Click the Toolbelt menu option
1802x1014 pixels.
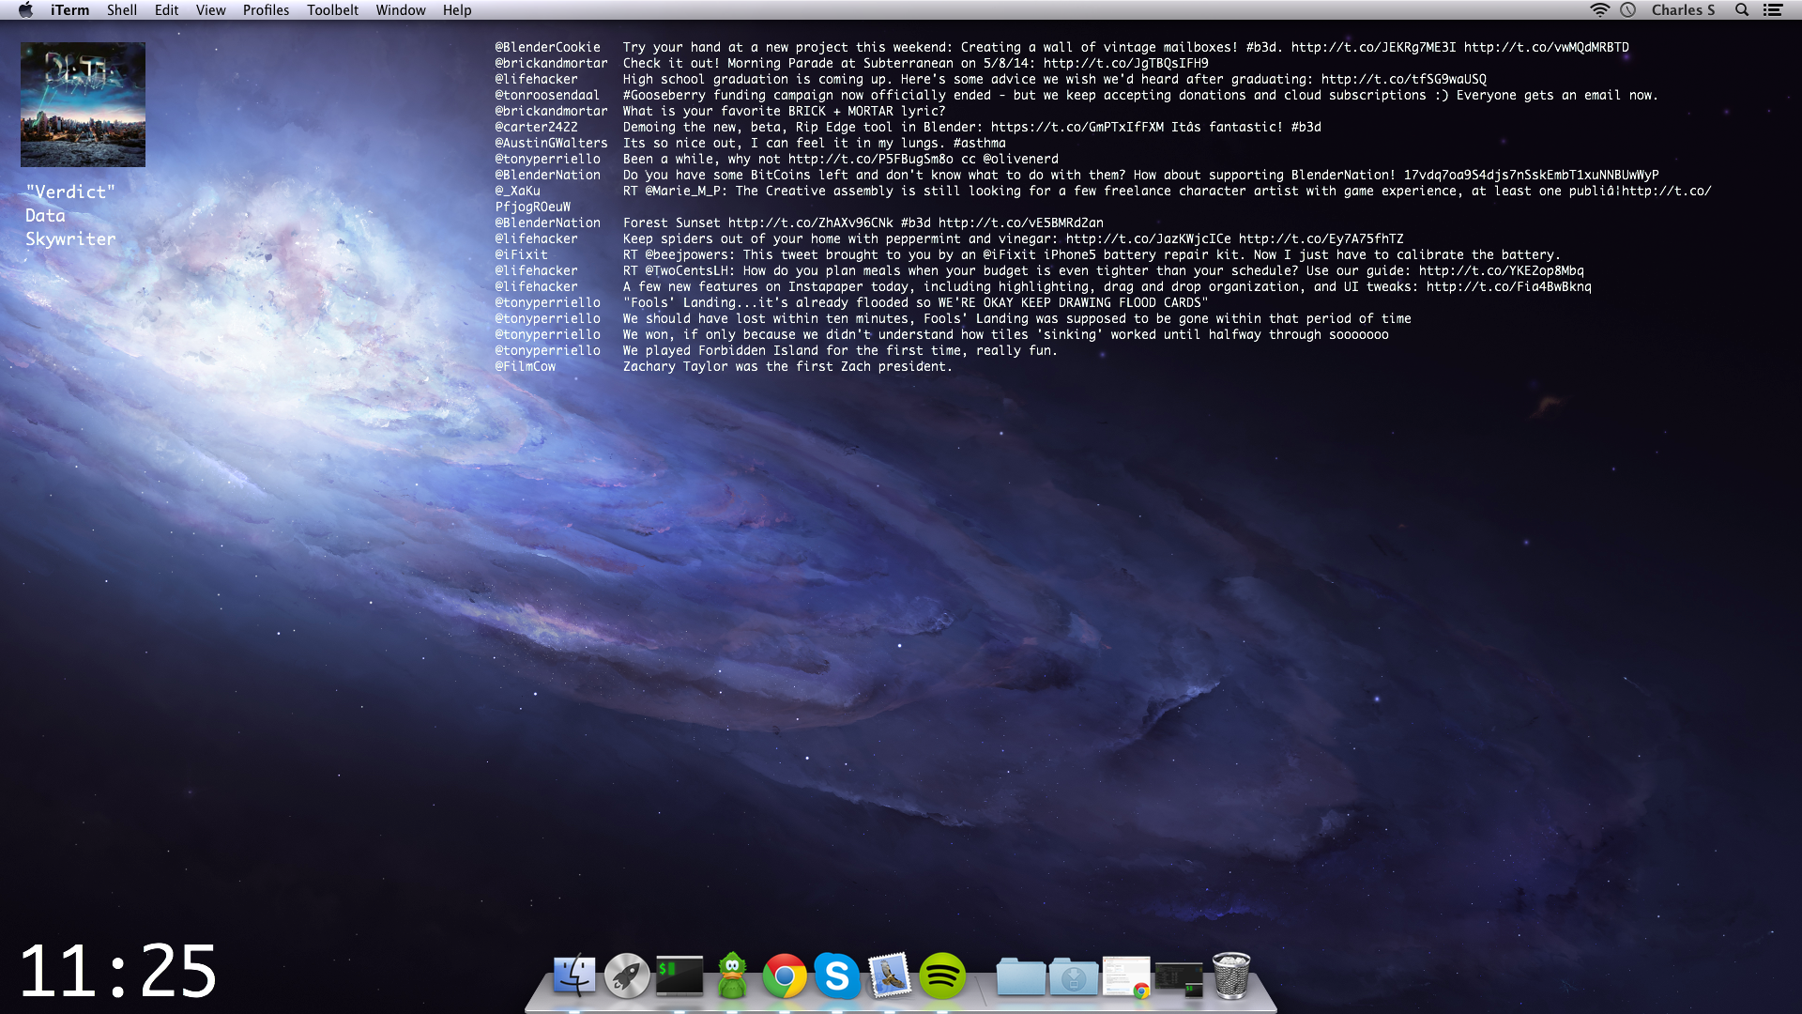pyautogui.click(x=331, y=10)
